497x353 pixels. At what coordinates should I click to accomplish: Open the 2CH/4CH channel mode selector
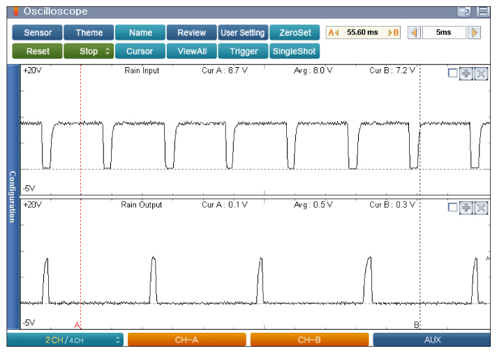65,340
